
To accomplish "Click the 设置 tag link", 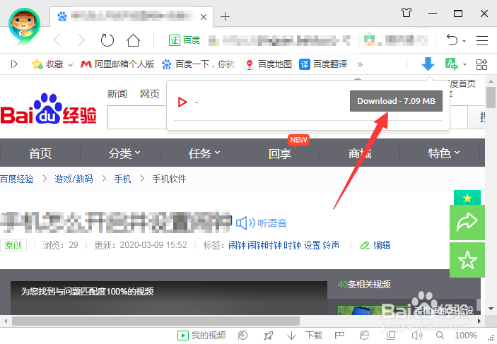I will 312,245.
